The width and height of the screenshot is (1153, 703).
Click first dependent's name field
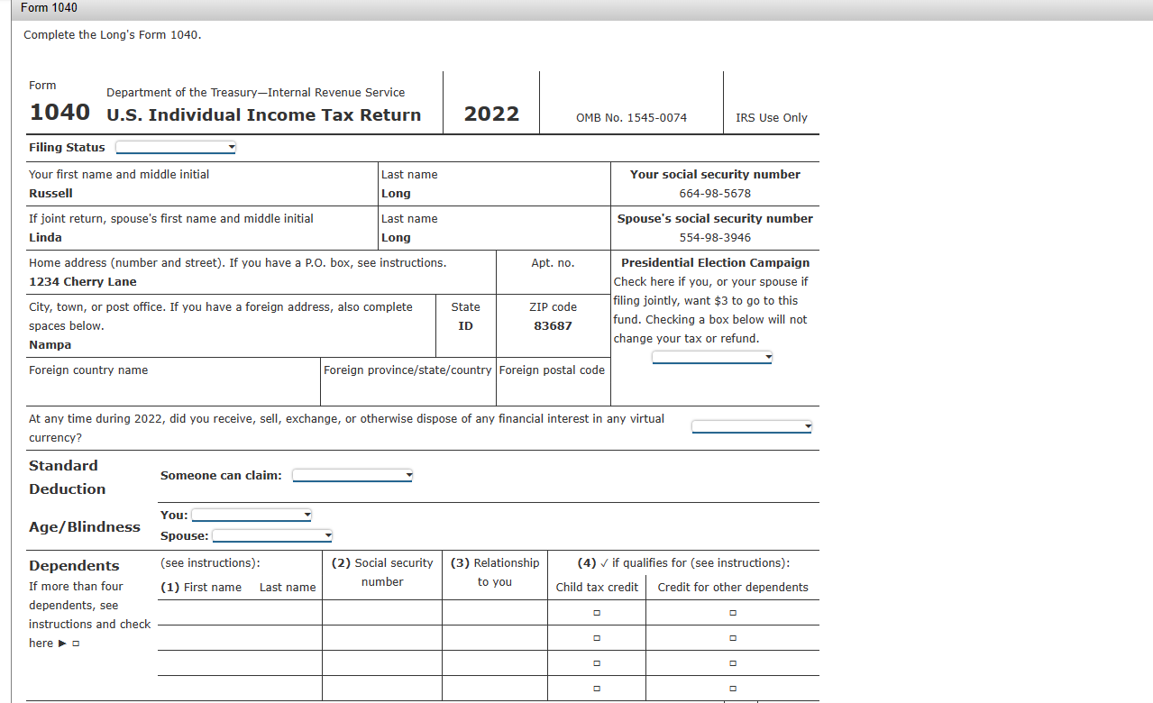point(240,613)
